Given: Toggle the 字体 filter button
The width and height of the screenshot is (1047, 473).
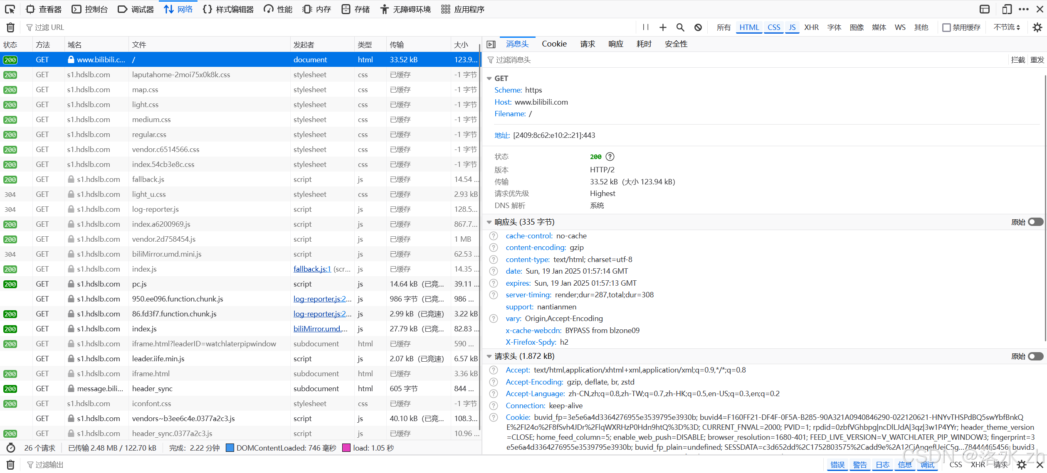Looking at the screenshot, I should coord(834,27).
